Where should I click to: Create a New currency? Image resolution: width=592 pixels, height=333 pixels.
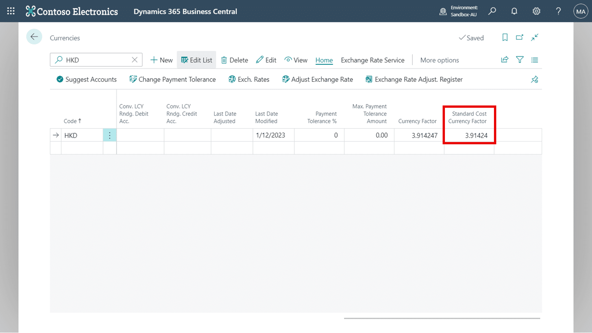point(161,60)
